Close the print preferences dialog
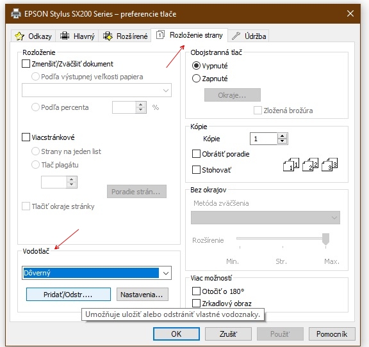This screenshot has width=369, height=347. pos(350,13)
